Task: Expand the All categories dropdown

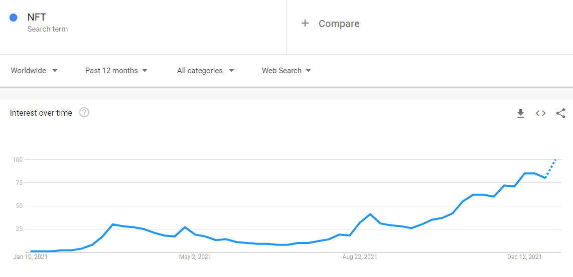Action: click(205, 71)
